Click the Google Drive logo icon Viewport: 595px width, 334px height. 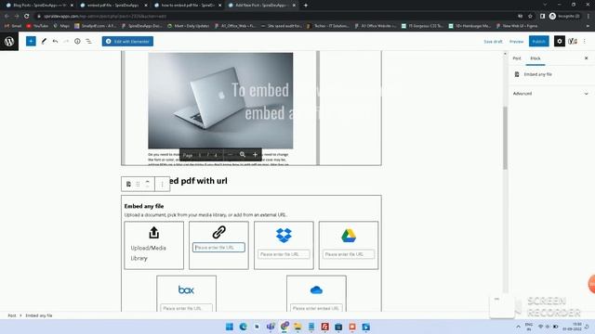tap(349, 236)
